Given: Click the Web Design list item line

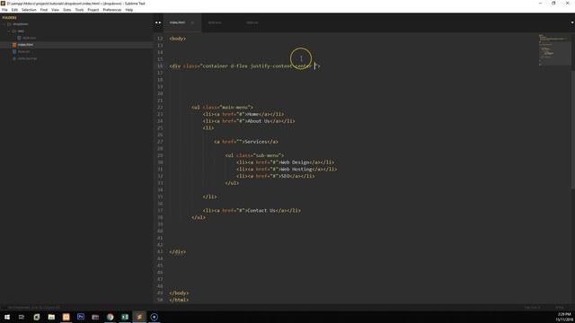Looking at the screenshot, I should 286,162.
